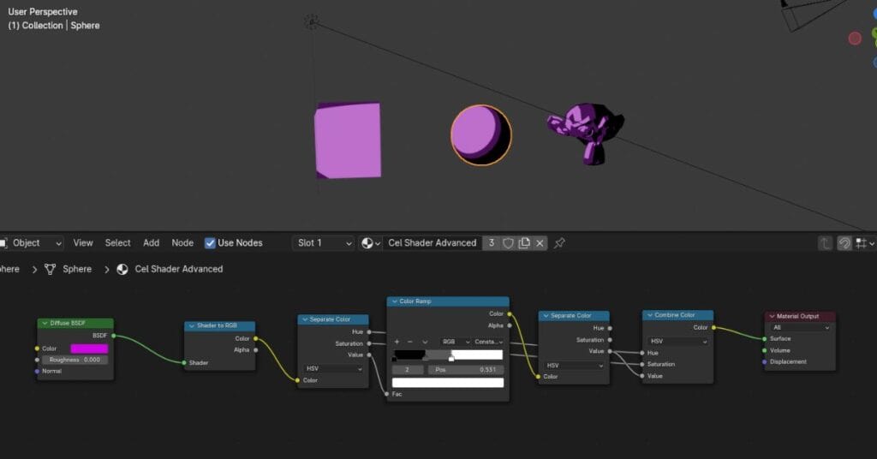Toggle fake user shield for Cel Shader Advanced

(x=508, y=243)
